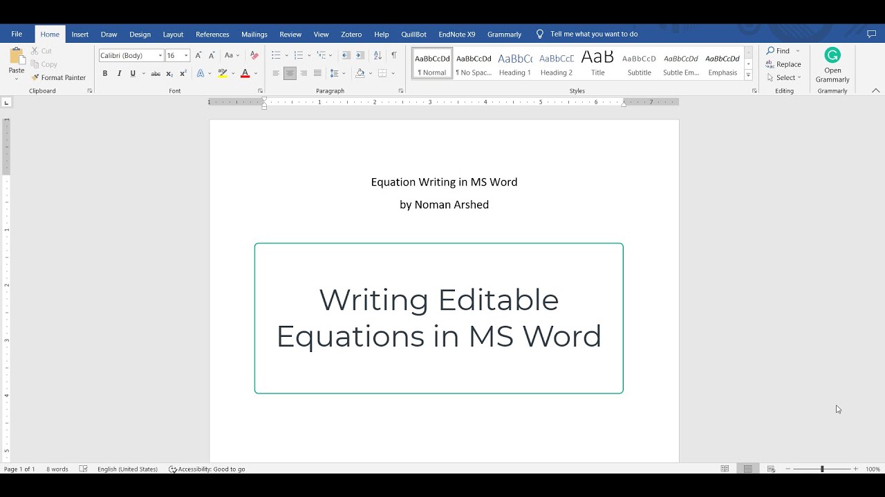Switch to Read Mode view
The height and width of the screenshot is (497, 885).
click(725, 469)
